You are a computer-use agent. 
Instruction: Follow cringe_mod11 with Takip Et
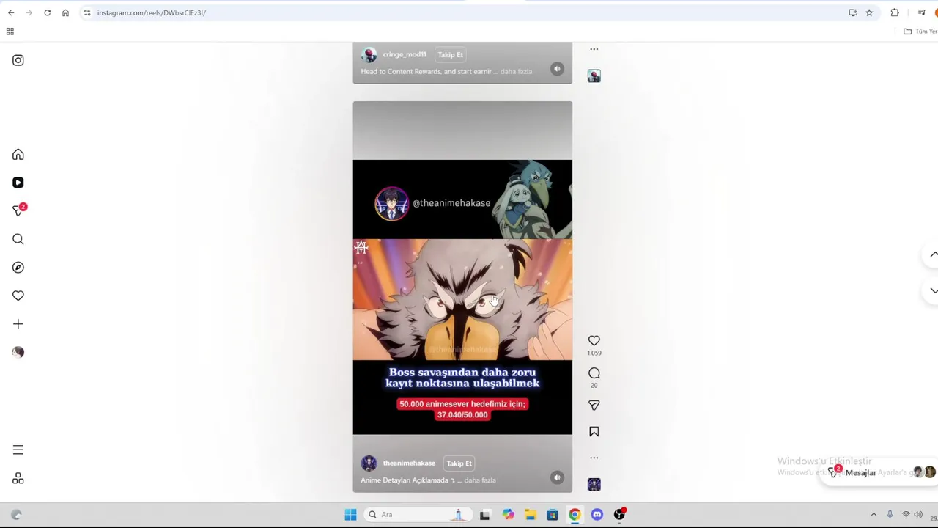click(x=451, y=55)
